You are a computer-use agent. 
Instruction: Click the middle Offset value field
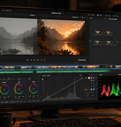(34, 96)
